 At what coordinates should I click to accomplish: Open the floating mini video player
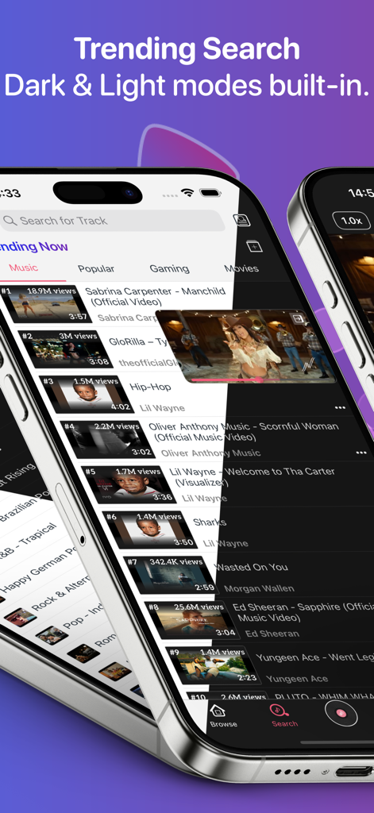(x=246, y=346)
